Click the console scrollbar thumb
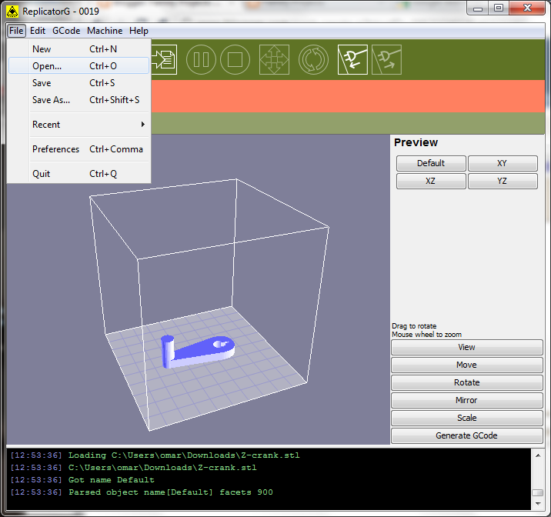This screenshot has width=551, height=517. click(538, 492)
